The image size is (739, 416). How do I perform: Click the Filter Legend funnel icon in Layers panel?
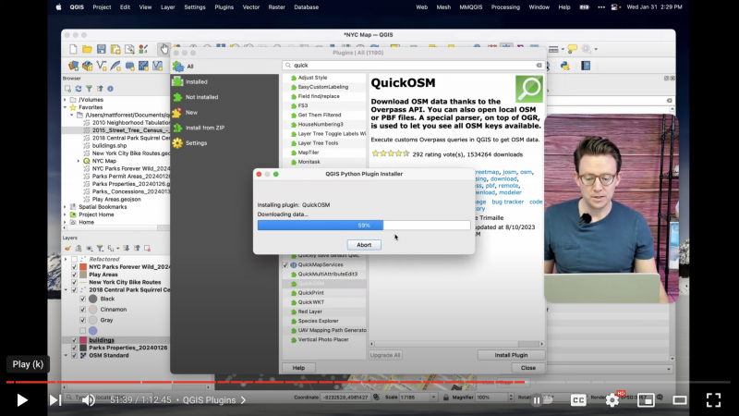pos(99,248)
